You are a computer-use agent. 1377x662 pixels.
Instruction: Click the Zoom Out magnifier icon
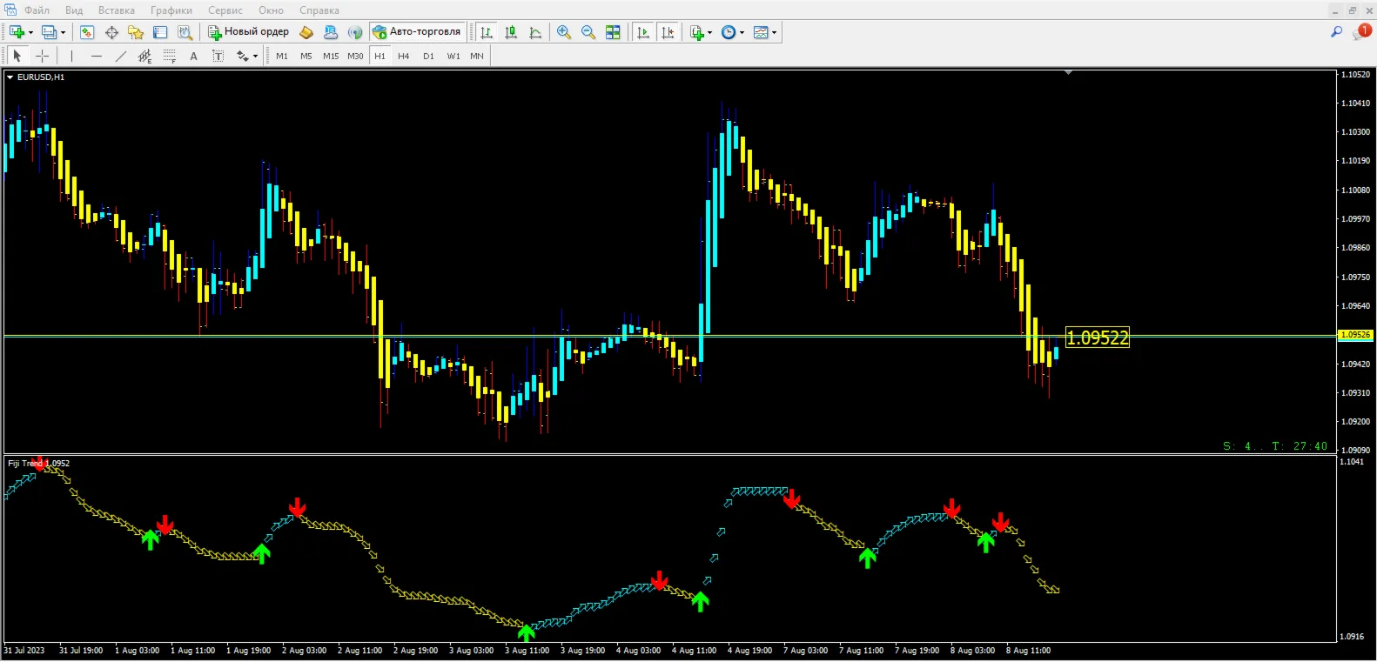coord(588,32)
